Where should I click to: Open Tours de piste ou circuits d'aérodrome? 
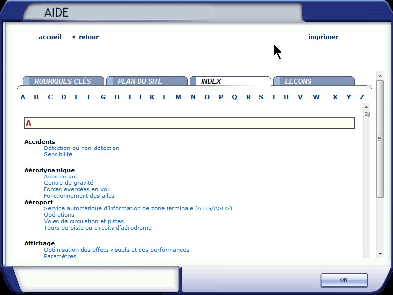97,228
